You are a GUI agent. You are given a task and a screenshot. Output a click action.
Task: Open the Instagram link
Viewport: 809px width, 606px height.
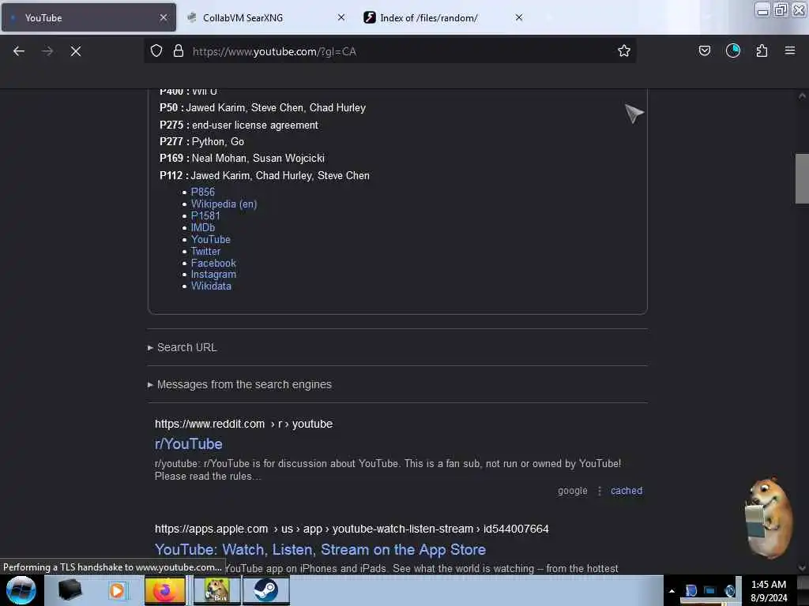click(x=213, y=274)
